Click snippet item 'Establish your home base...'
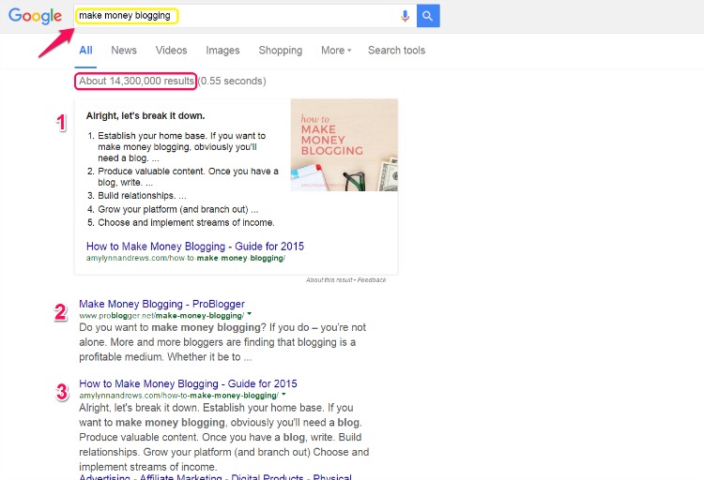Screen dimensions: 704x480 coord(181,146)
